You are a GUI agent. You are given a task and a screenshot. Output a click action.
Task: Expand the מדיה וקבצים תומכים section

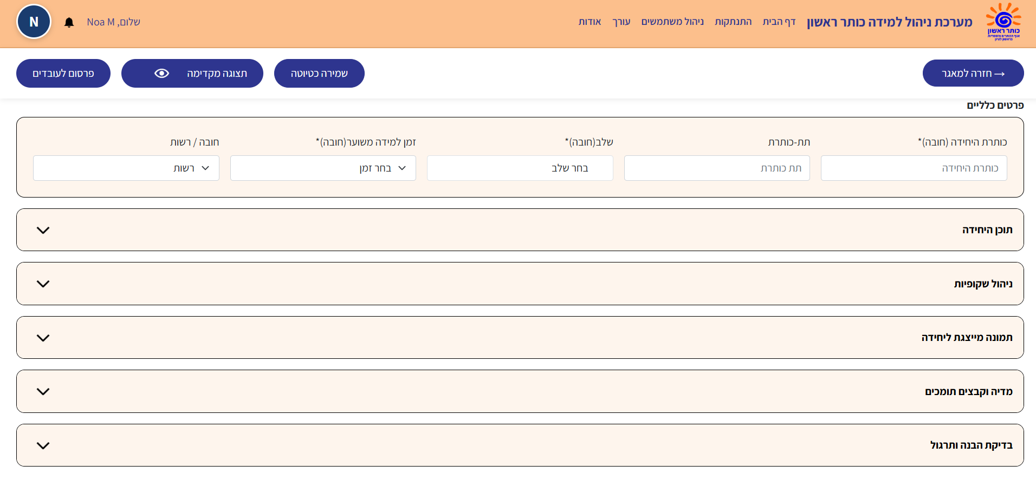pos(520,391)
